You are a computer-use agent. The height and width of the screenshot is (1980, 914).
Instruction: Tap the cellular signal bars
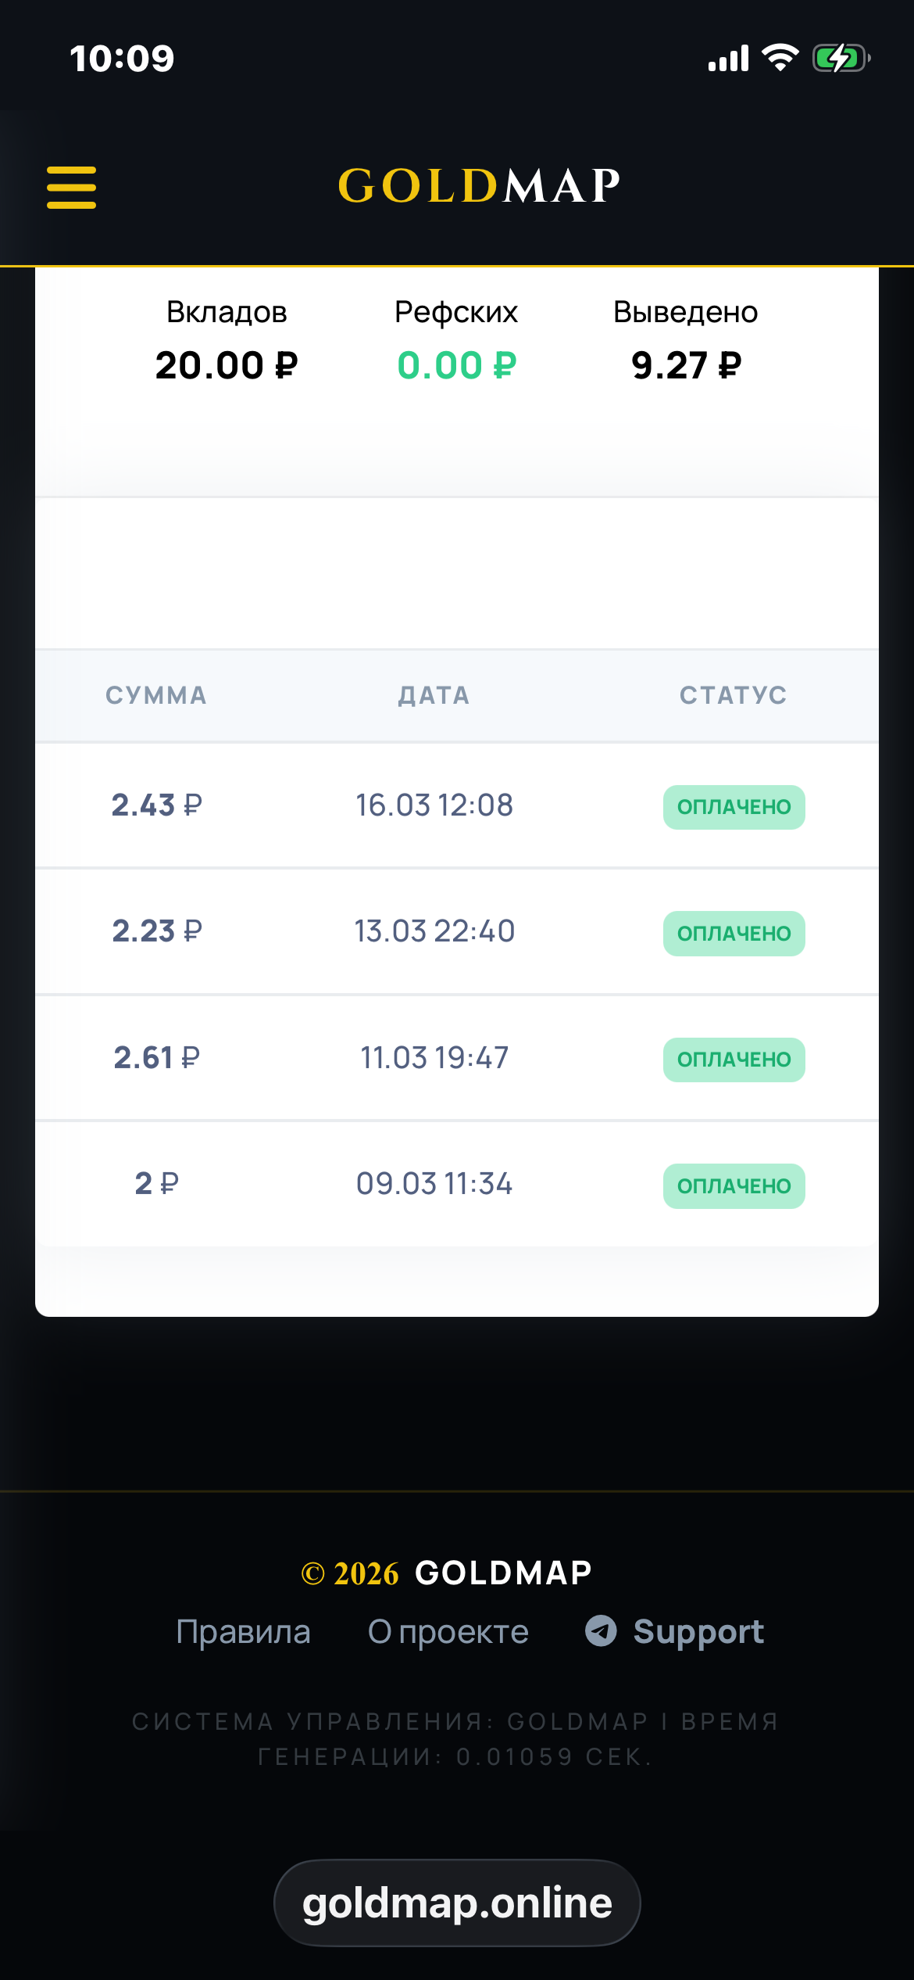pos(728,59)
